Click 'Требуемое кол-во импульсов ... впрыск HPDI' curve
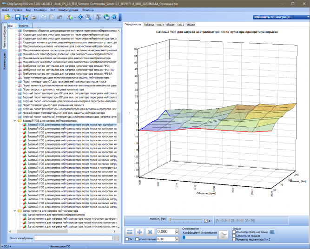This screenshot has width=310, height=249. 66,66
